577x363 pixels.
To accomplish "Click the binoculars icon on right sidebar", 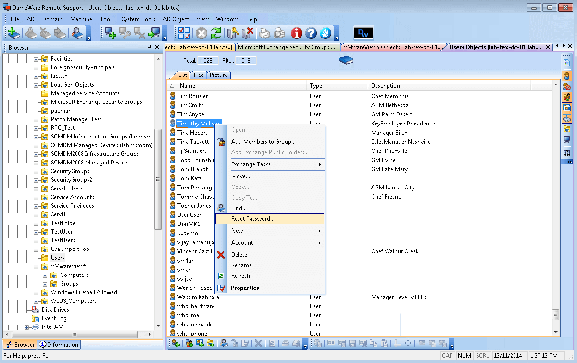I will (567, 153).
